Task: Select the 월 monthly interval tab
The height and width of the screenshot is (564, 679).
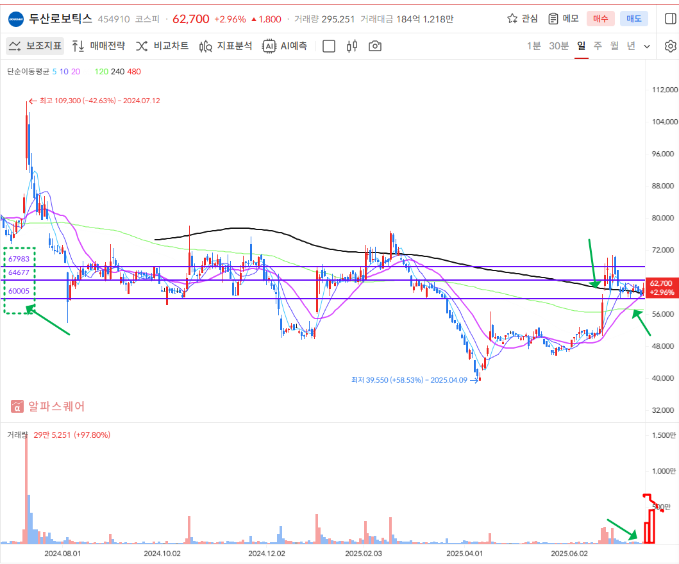Action: tap(614, 46)
